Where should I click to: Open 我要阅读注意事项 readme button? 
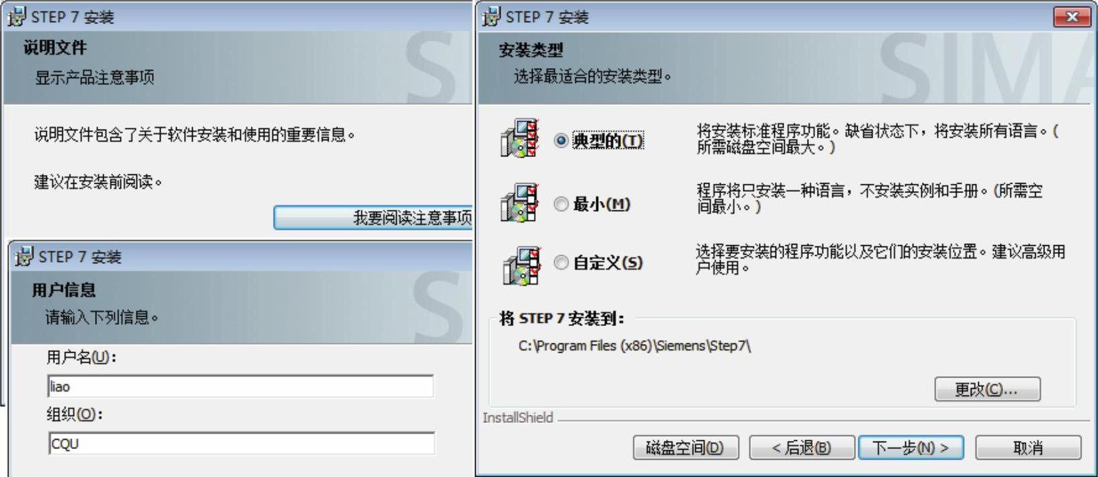coord(373,218)
